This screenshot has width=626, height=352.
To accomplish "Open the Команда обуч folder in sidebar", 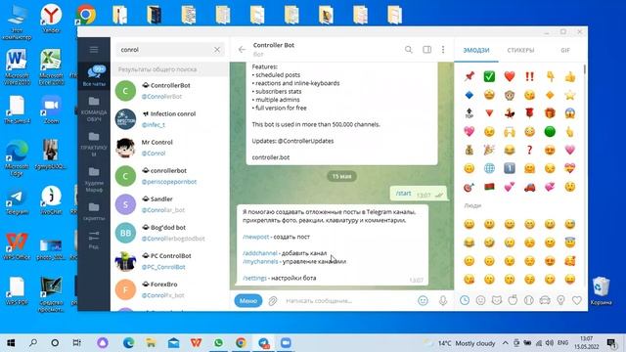I will pyautogui.click(x=94, y=110).
